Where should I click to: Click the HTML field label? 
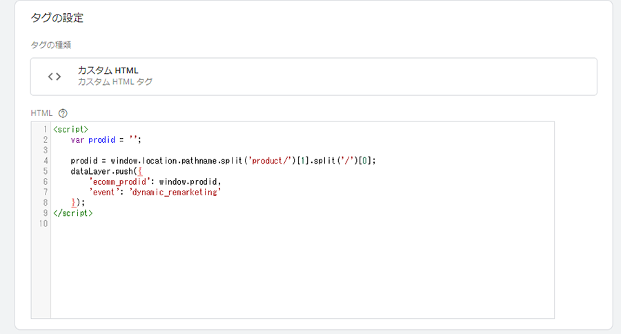41,113
